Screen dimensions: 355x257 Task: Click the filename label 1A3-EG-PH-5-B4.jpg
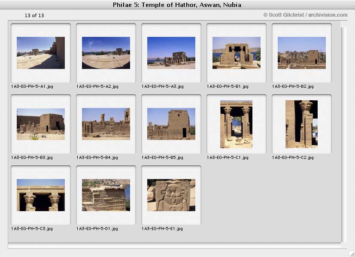click(x=97, y=157)
